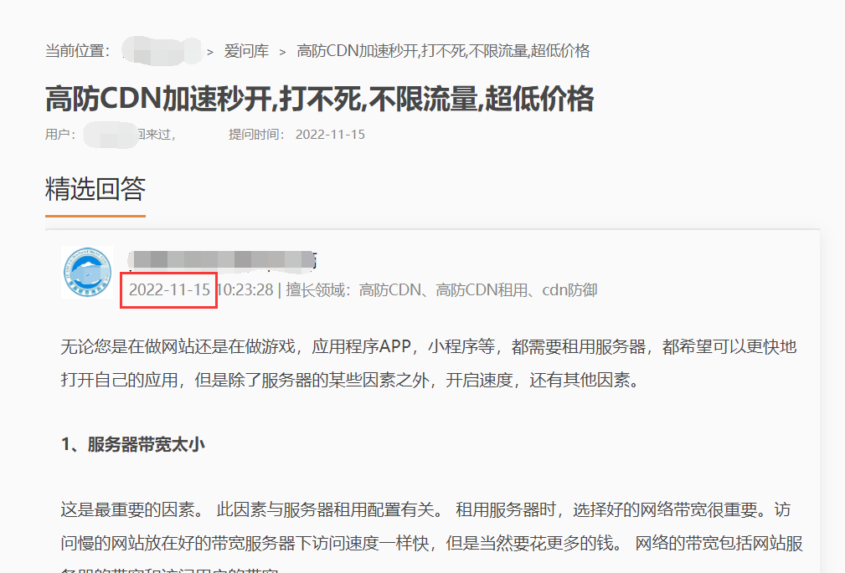The image size is (845, 573).
Task: Click the blurred home breadcrumb link
Action: (x=161, y=51)
